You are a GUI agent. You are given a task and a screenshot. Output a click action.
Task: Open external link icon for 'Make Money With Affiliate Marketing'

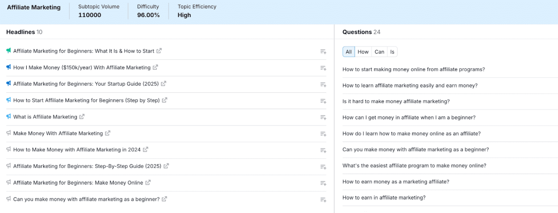click(x=108, y=133)
